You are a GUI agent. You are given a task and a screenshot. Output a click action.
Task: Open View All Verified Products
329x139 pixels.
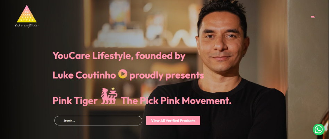[173, 121]
